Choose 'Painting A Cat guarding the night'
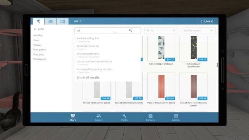Image resolution: width=249 pixels, height=140 pixels. (x=95, y=69)
